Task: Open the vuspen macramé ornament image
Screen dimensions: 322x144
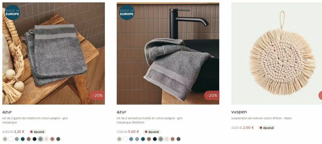Action: coord(277,53)
